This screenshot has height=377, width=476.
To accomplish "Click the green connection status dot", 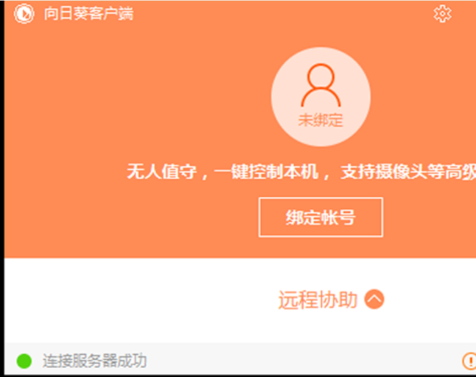I will point(24,361).
